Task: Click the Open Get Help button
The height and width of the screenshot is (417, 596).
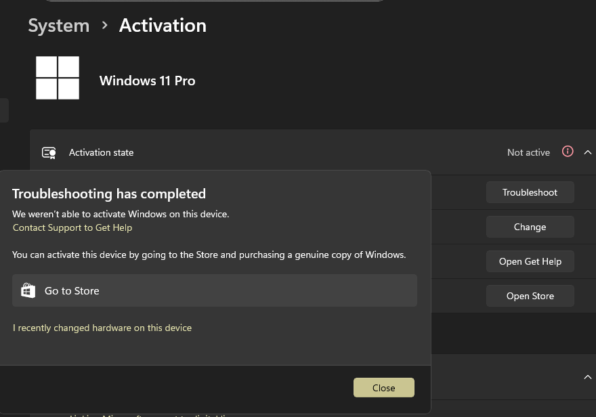Action: [x=530, y=261]
